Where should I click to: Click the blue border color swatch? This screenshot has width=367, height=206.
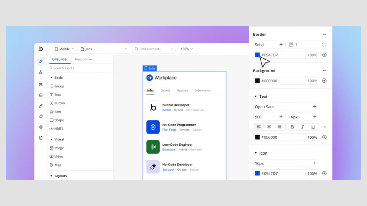tap(257, 55)
